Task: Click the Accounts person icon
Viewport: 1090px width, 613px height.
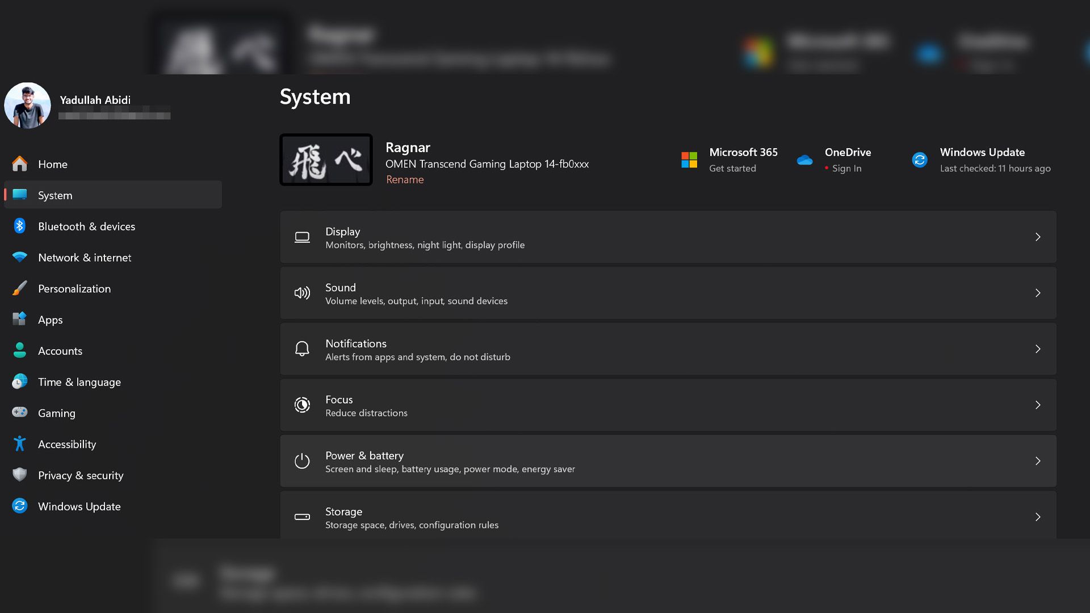Action: [20, 350]
